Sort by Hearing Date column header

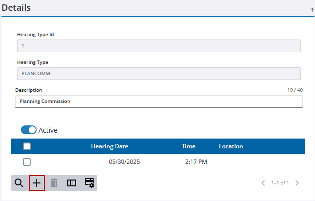109,146
